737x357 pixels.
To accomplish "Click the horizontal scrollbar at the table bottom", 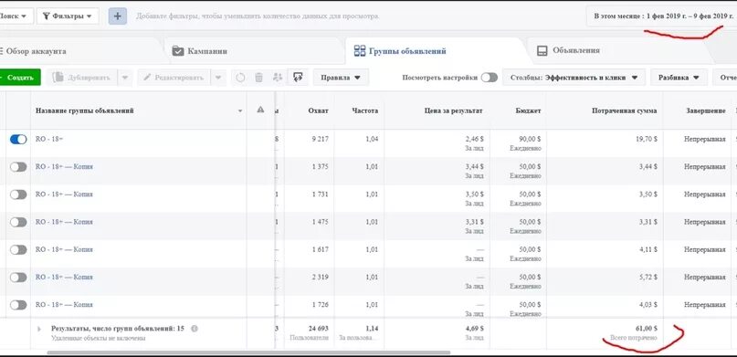I will (248, 352).
